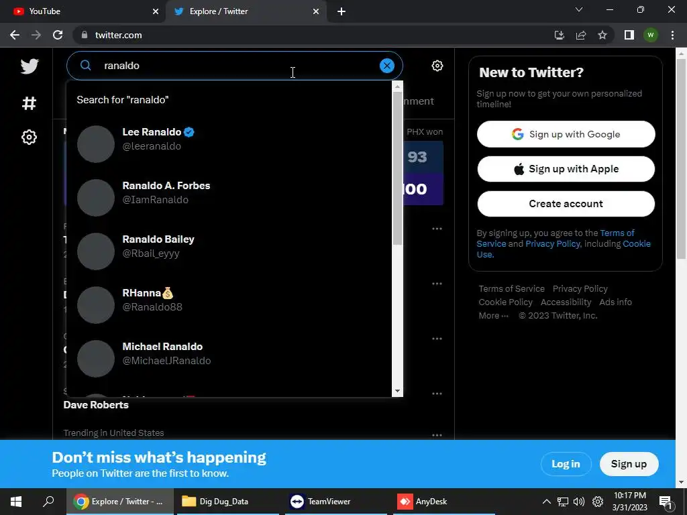
Task: View the site lock icon info
Action: [x=84, y=35]
